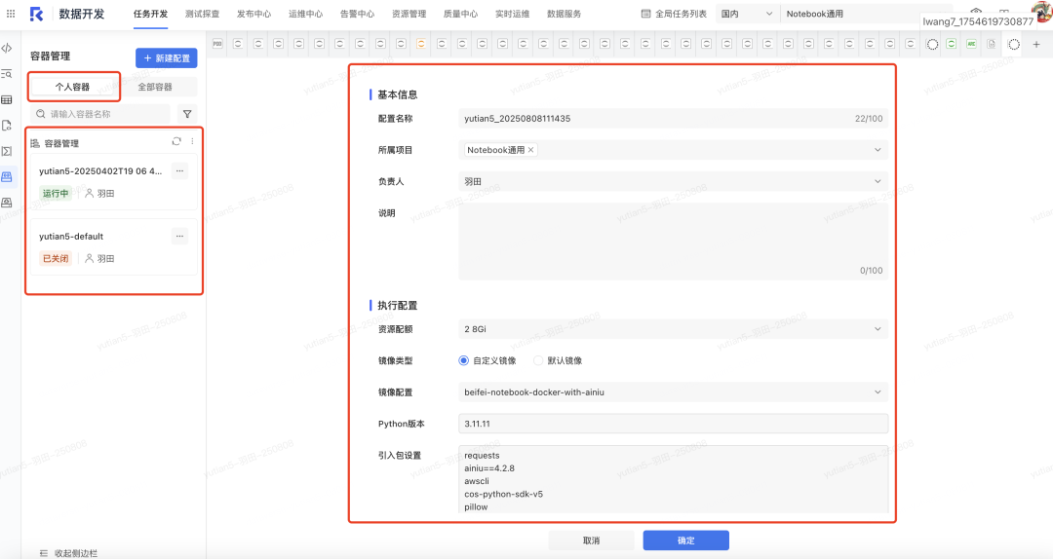Screen dimensions: 1053x559
Task: Open the user avatar menu
Action: 1042,12
